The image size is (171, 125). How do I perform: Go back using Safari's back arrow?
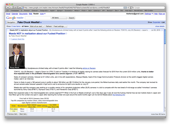coord(8,7)
